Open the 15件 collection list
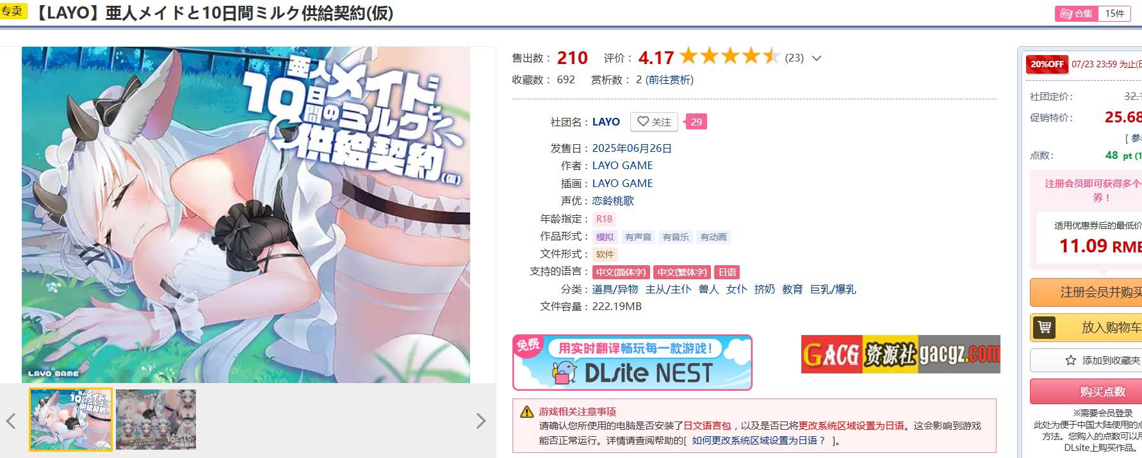The width and height of the screenshot is (1142, 458). 1114,13
